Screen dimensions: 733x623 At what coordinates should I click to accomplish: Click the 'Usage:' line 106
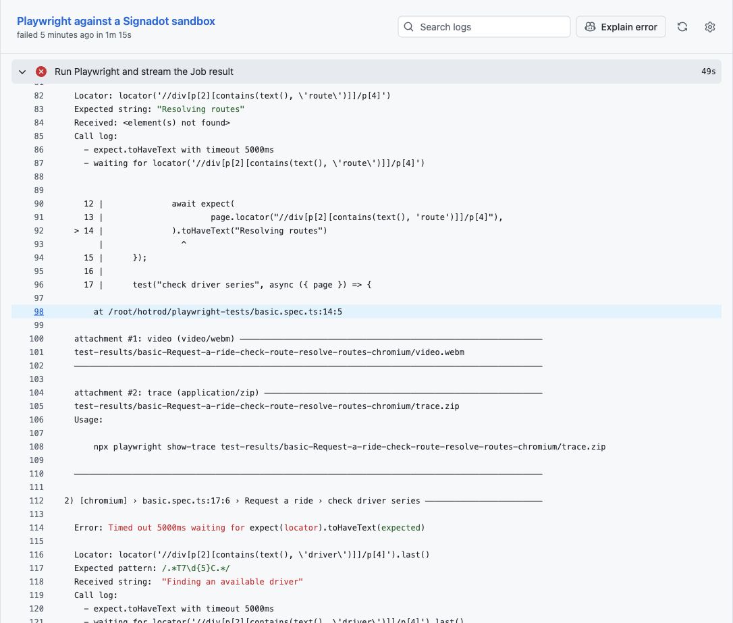[88, 420]
